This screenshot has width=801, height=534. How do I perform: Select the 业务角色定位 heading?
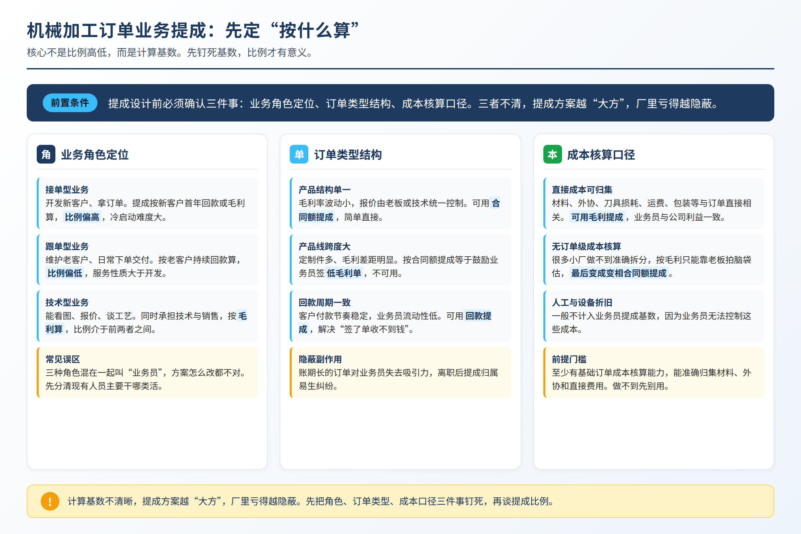click(x=95, y=155)
